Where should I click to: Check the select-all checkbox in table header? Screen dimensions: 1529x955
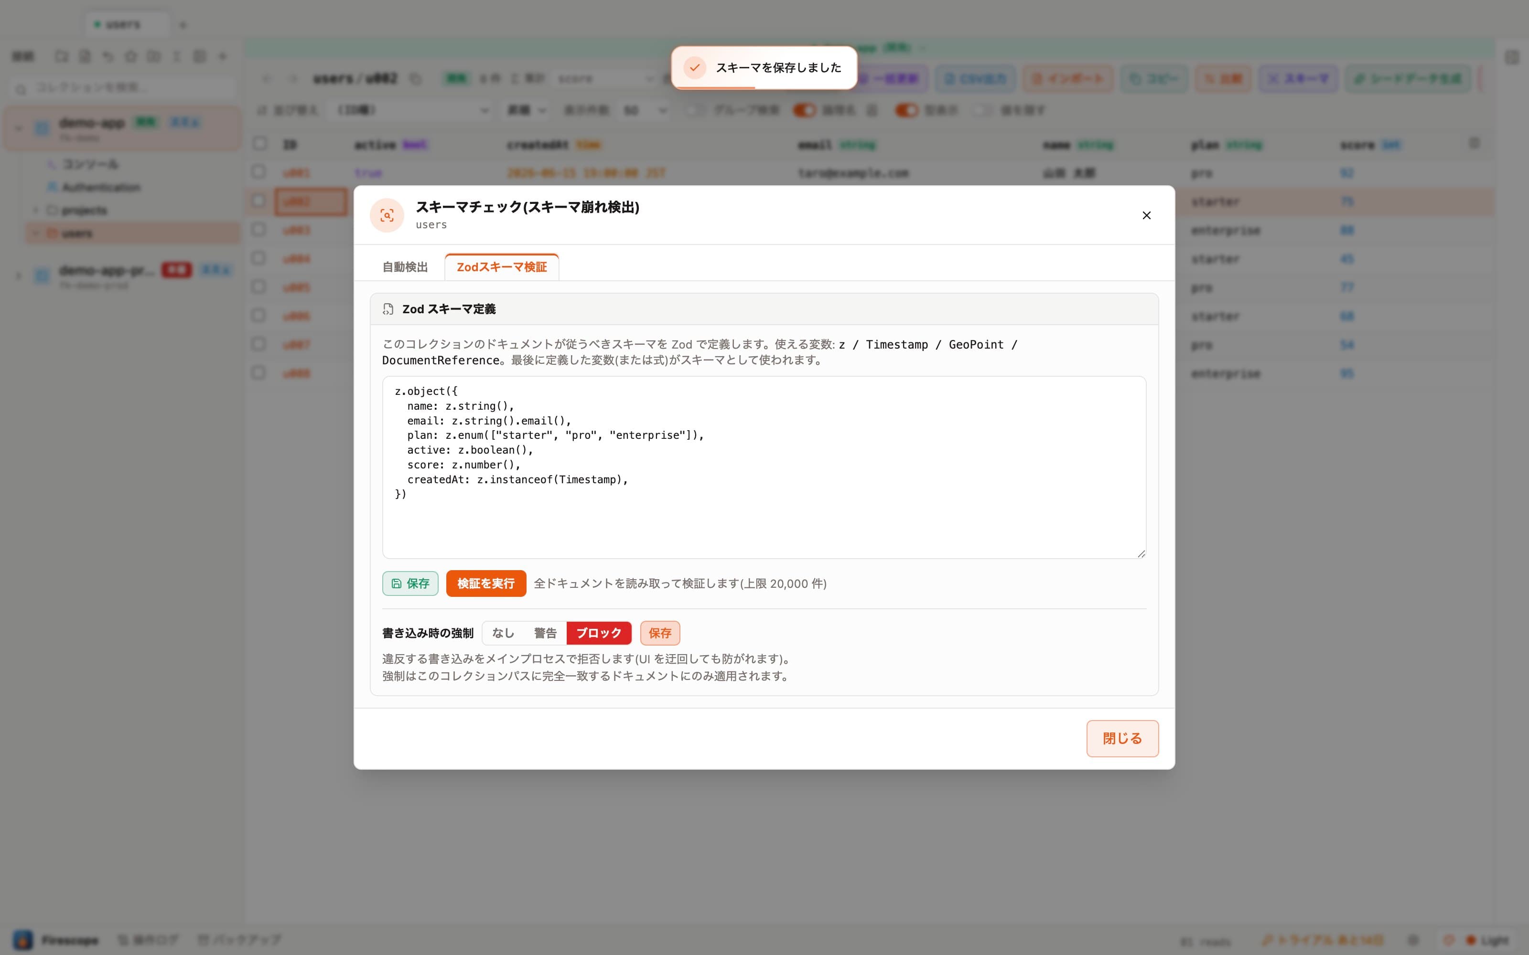pyautogui.click(x=259, y=143)
